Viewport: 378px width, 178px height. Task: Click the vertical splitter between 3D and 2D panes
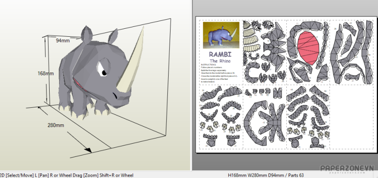(192, 85)
